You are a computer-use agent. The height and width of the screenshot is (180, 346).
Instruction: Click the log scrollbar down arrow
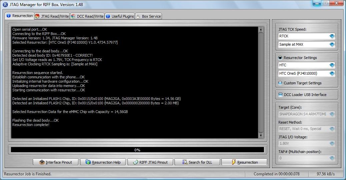point(261,135)
